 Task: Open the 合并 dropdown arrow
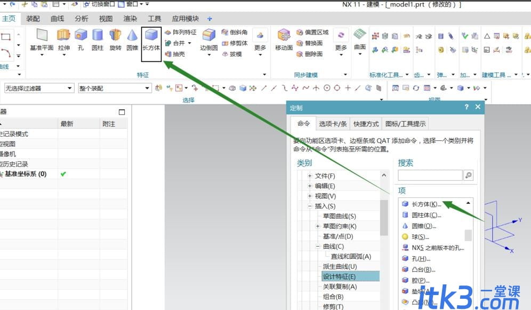tap(190, 43)
